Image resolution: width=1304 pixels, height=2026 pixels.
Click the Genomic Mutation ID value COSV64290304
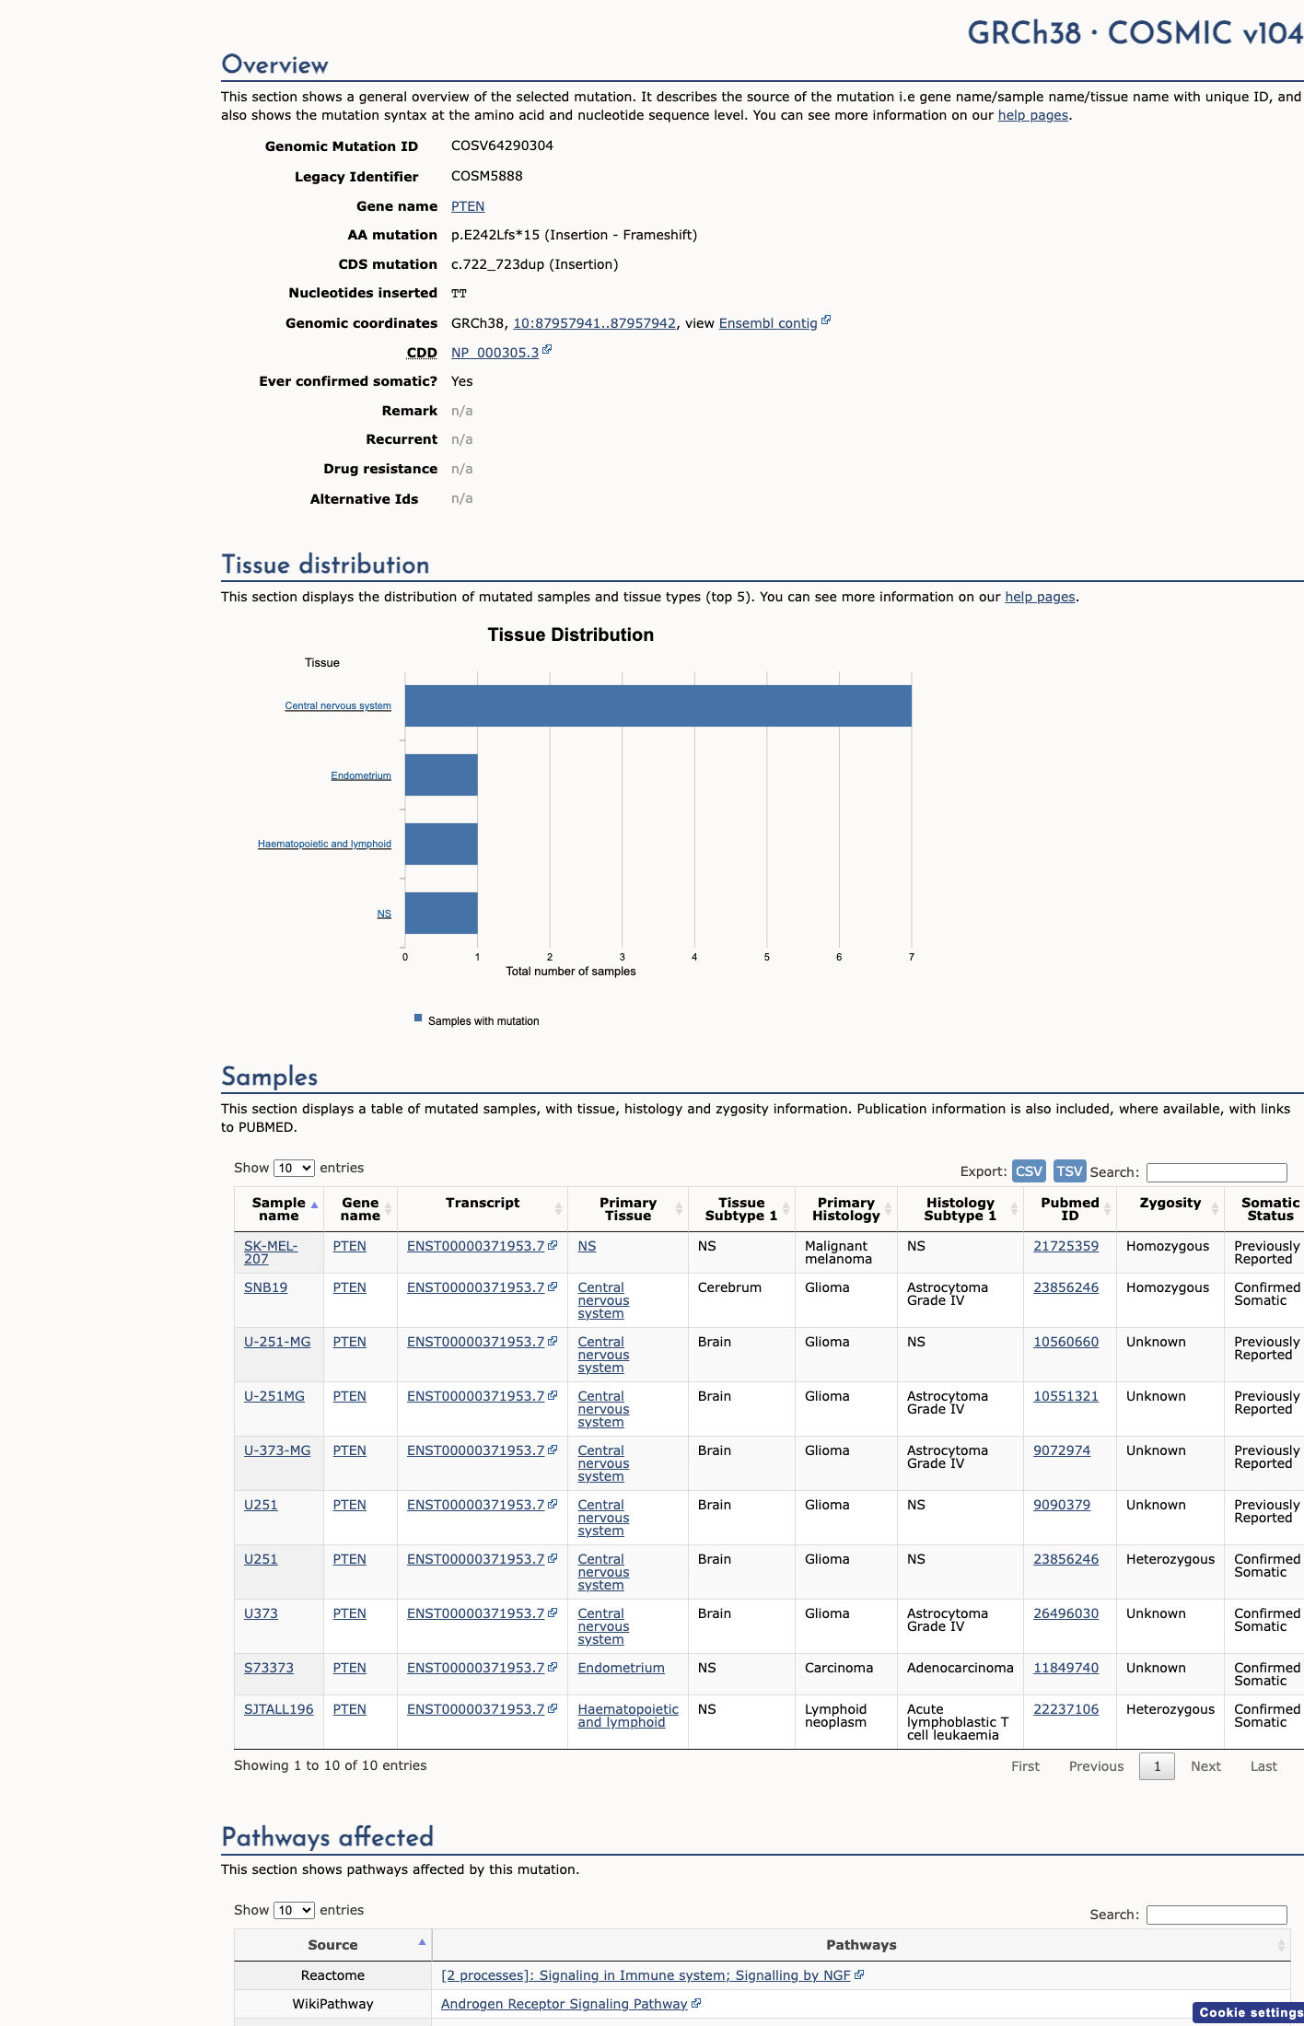tap(502, 146)
